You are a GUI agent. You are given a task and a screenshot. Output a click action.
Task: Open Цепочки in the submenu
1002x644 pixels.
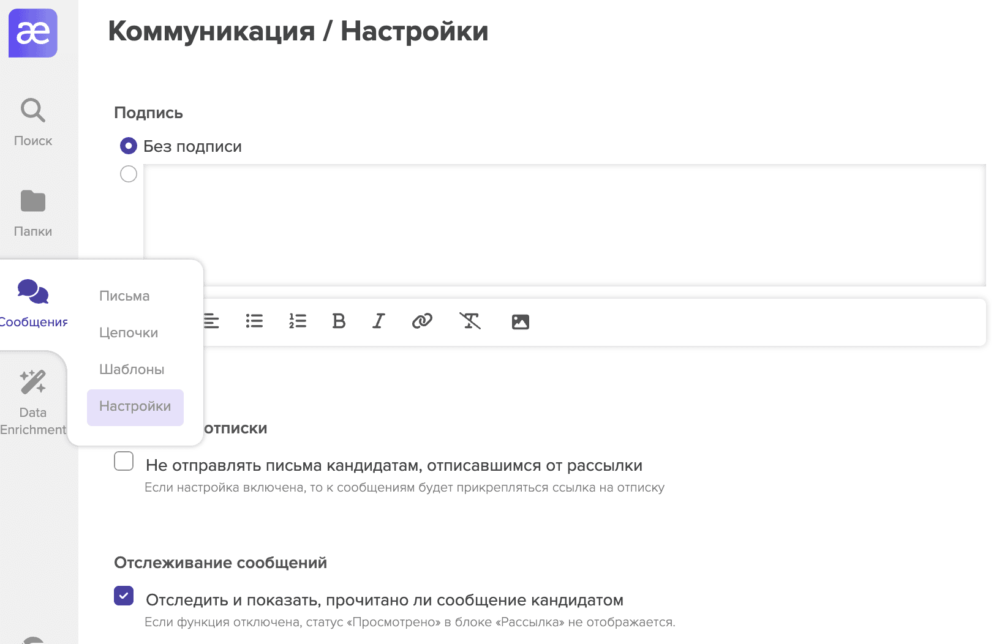tap(129, 333)
